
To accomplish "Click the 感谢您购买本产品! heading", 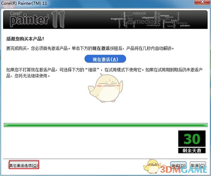I will tap(25, 39).
